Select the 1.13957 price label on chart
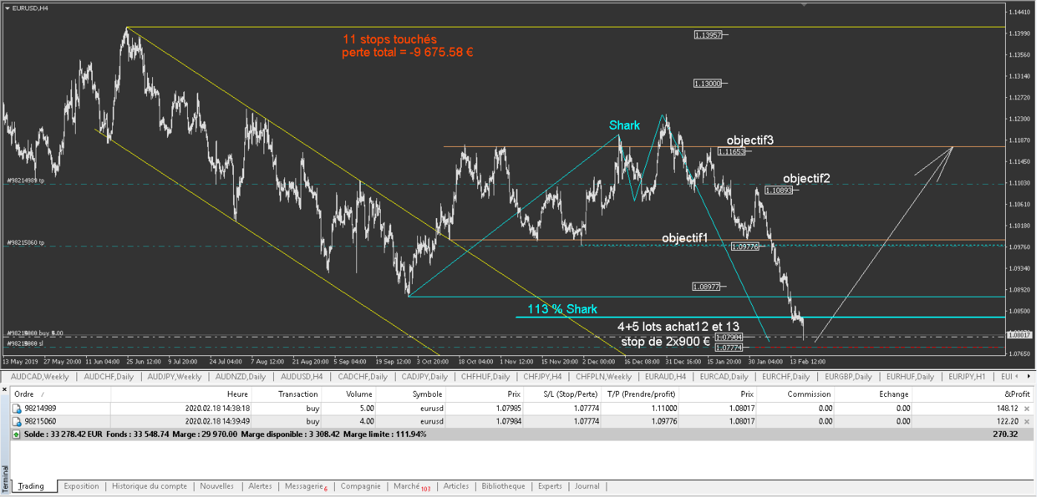The width and height of the screenshot is (1037, 497). 709,35
